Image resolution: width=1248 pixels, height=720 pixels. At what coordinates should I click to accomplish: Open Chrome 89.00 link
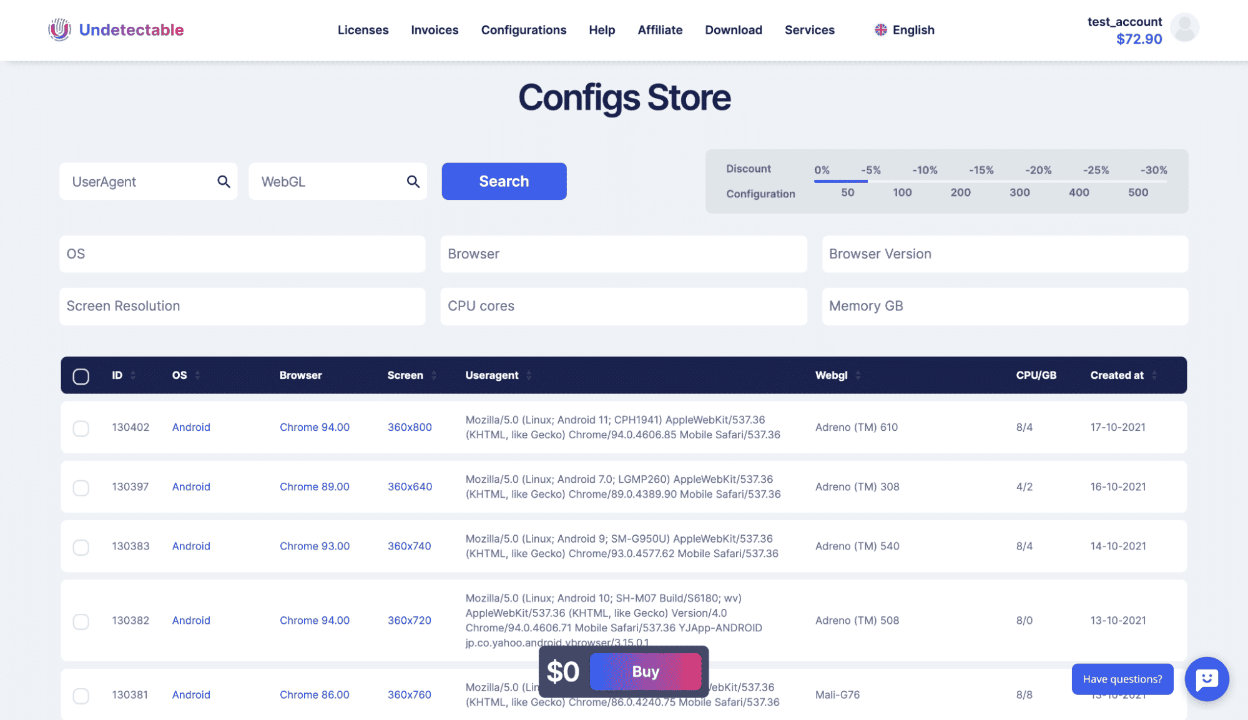[x=315, y=486]
